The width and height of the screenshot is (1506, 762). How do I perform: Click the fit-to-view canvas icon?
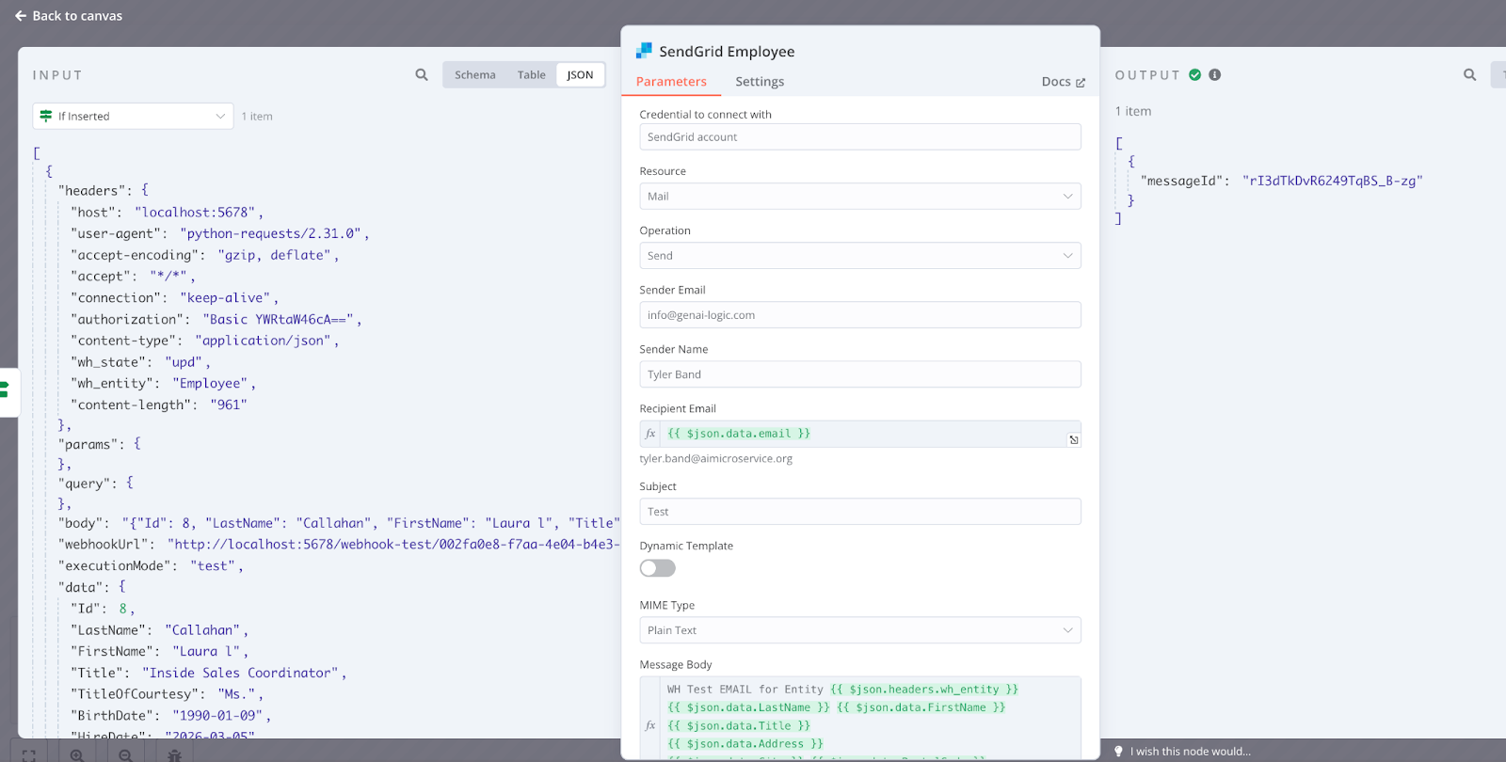point(29,754)
